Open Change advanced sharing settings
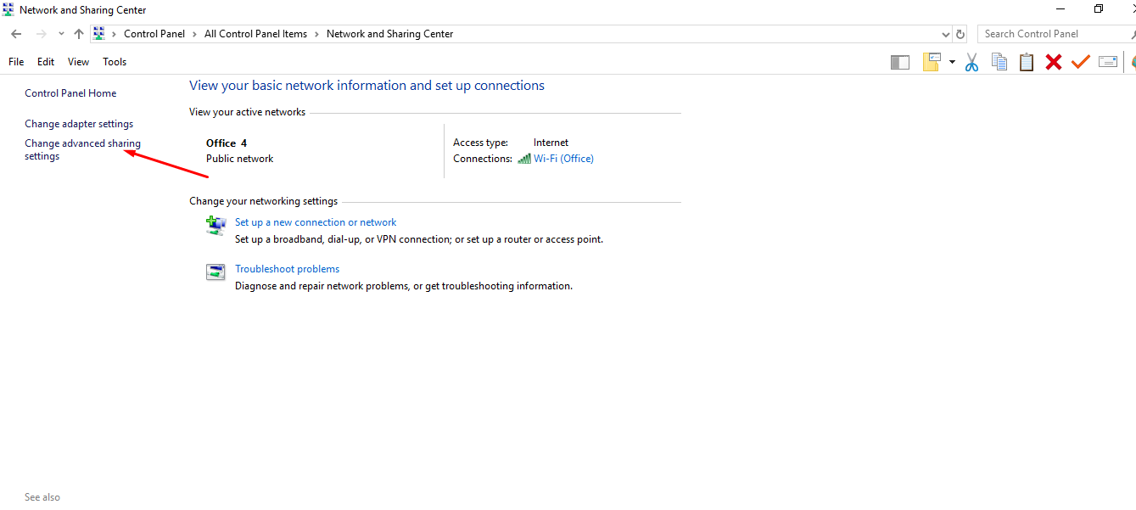The height and width of the screenshot is (510, 1136). tap(82, 150)
